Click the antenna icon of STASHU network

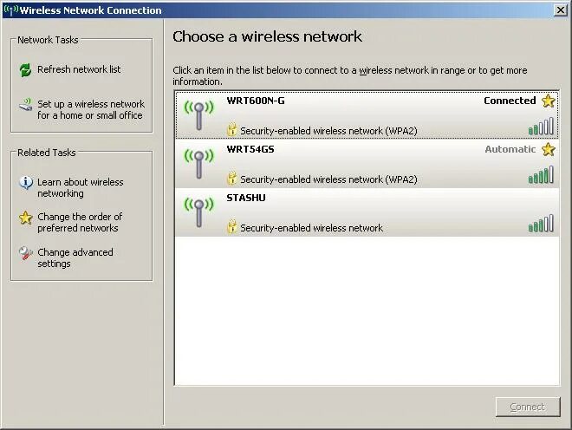click(x=198, y=212)
